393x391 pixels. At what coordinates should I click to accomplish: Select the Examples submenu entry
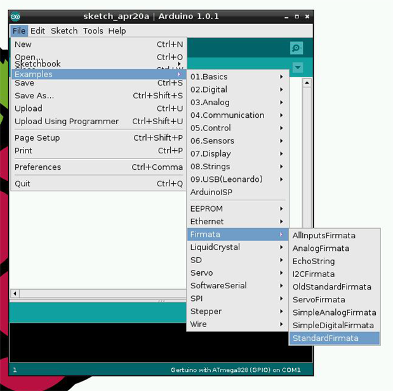click(x=99, y=74)
